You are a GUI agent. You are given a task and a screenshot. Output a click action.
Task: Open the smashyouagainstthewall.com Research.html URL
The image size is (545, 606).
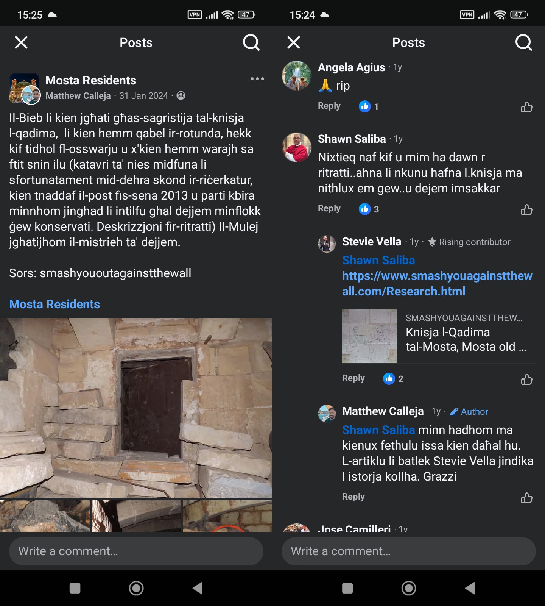tap(437, 284)
